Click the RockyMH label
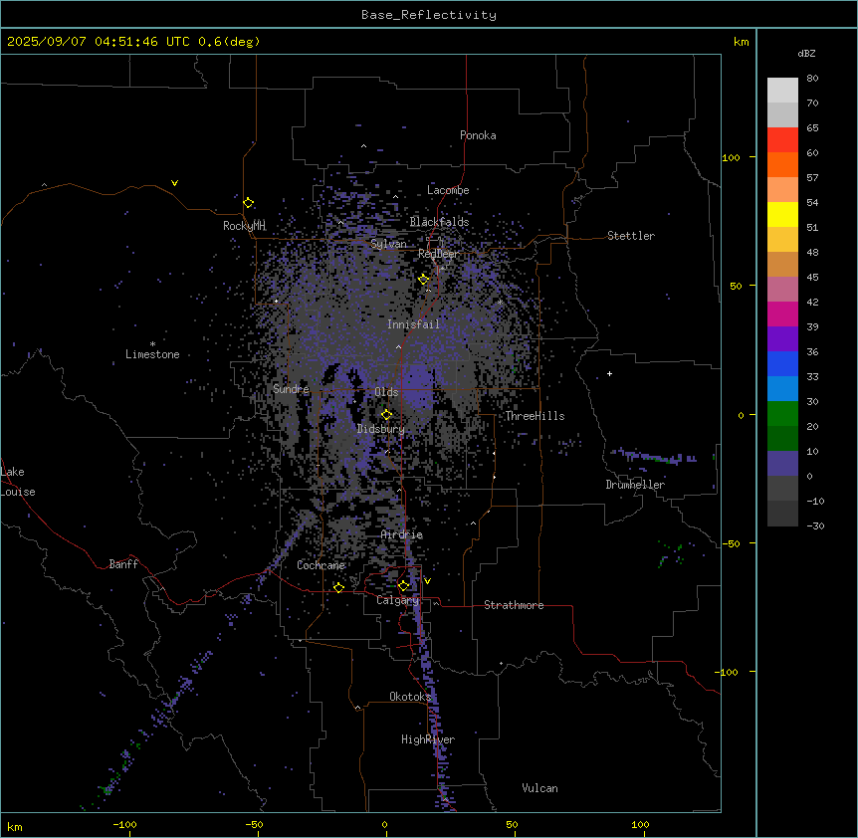 click(244, 225)
